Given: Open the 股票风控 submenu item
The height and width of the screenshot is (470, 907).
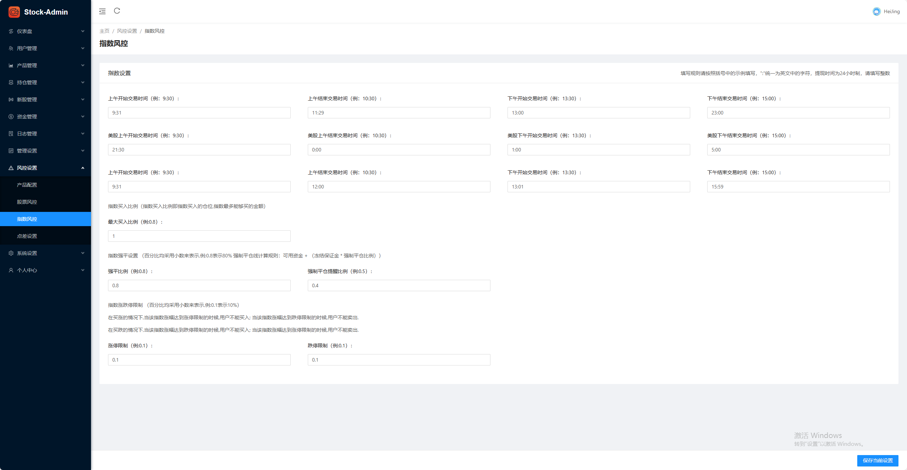Looking at the screenshot, I should click(27, 202).
